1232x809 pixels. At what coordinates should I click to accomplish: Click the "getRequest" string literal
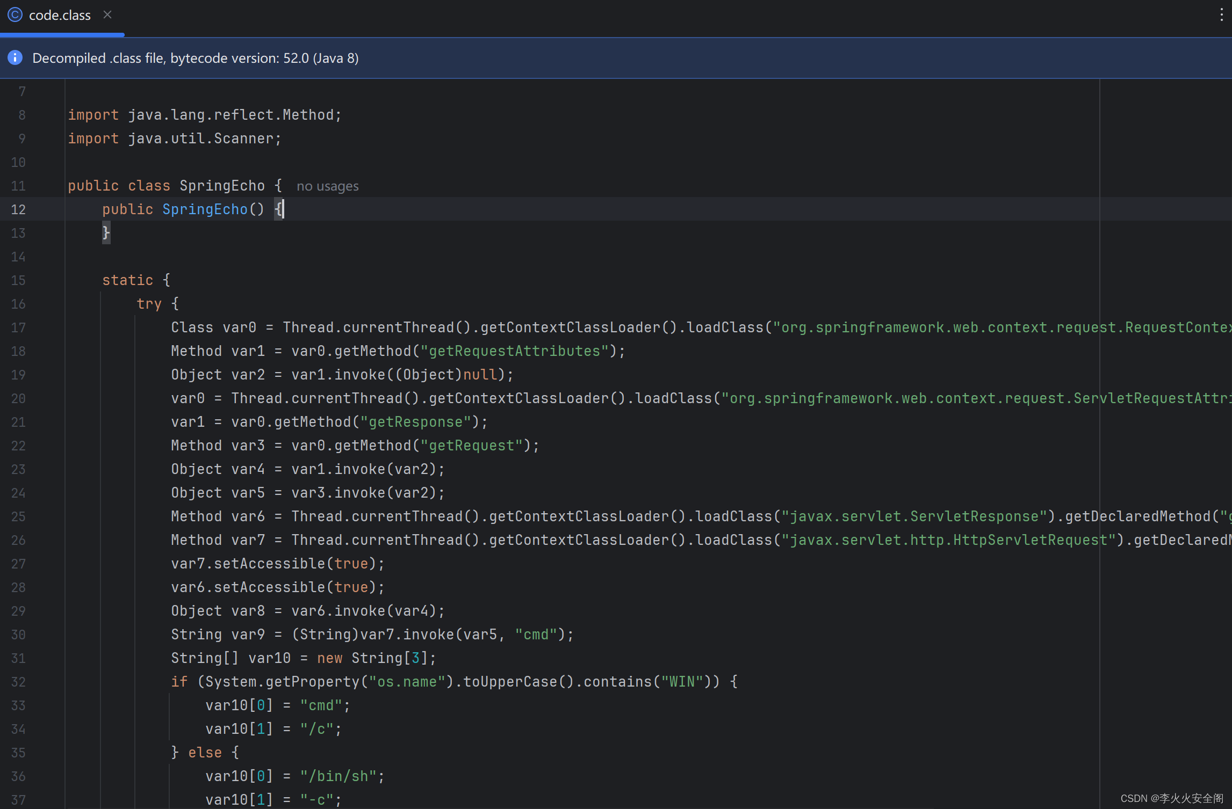pyautogui.click(x=472, y=446)
